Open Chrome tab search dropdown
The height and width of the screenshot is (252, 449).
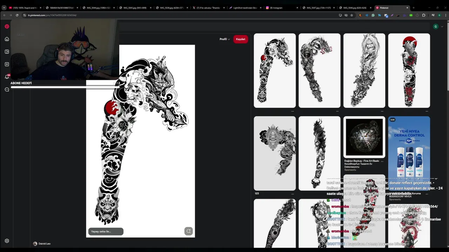(4, 8)
